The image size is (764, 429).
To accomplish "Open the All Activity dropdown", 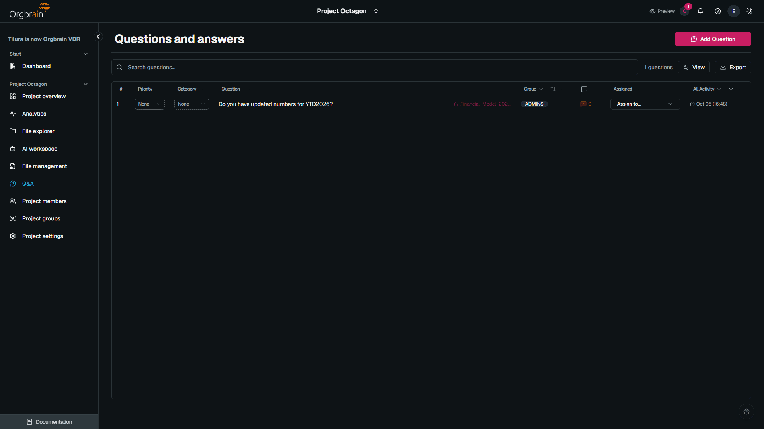I will (x=707, y=89).
